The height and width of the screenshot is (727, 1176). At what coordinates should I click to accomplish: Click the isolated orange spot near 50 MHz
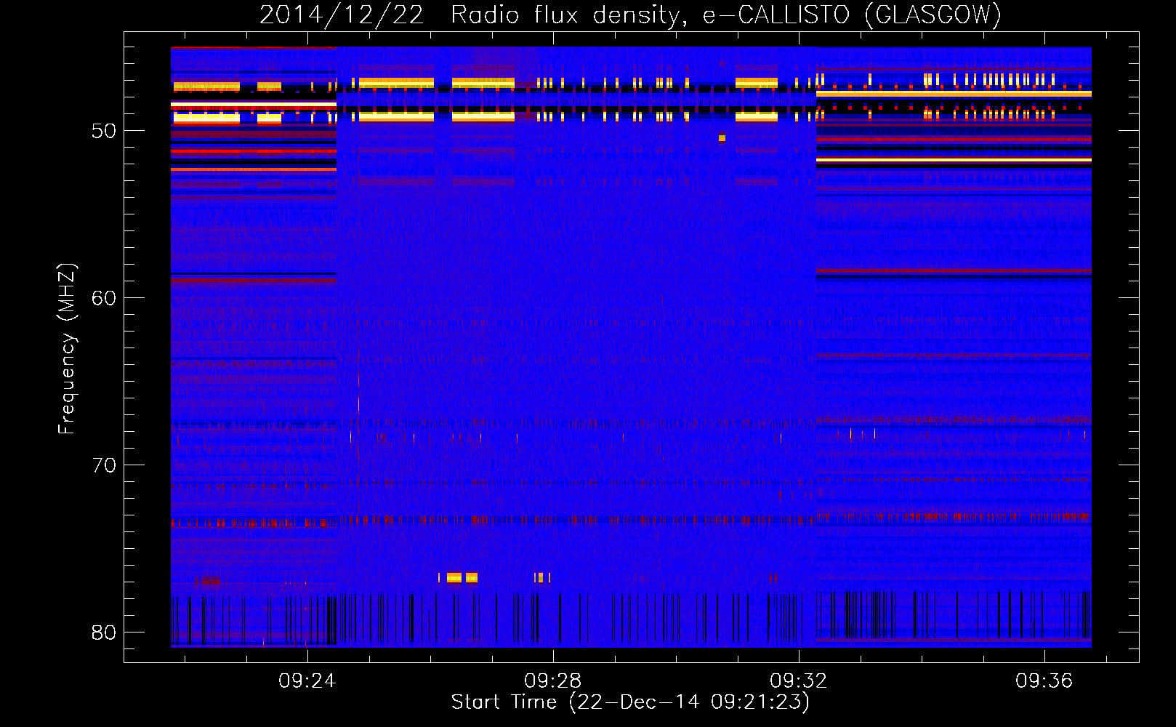[x=722, y=137]
